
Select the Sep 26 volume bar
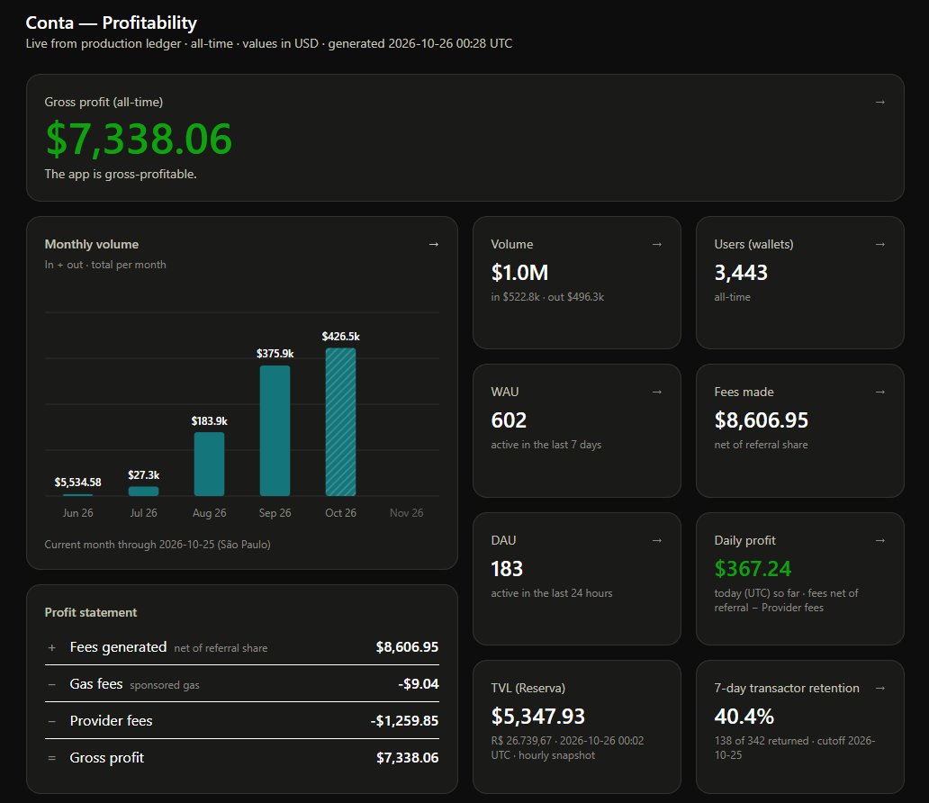click(275, 431)
